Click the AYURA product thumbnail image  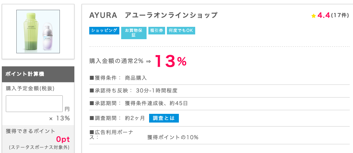(x=38, y=32)
